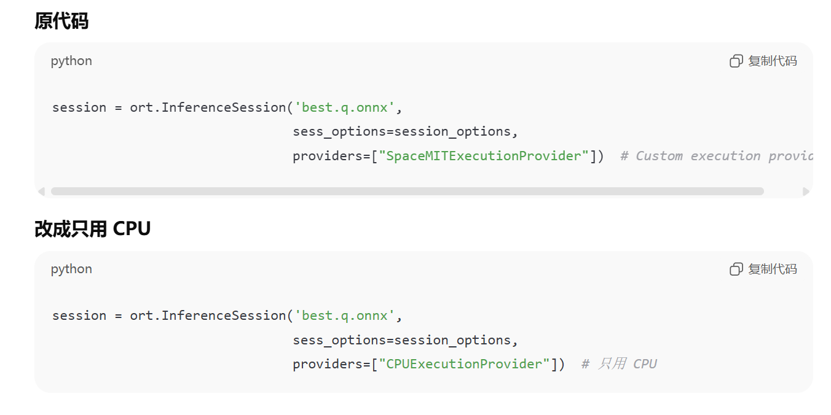Click ort.InferenceSession in the second code block
Viewport: 831px width, 415px height.
208,316
